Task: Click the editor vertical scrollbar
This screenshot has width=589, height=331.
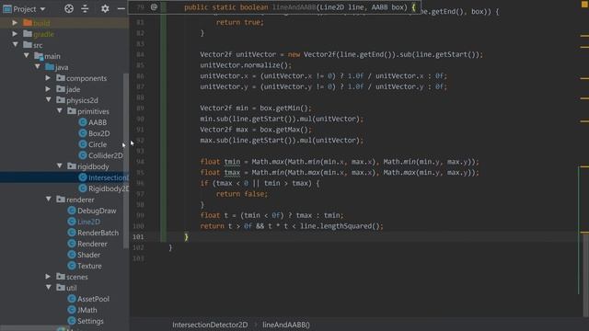Action: [x=585, y=274]
